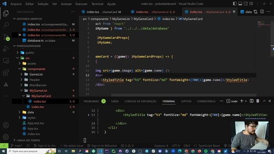Screen dimensions: 274x154
Task: Open the Editar menu
Action: click(x=30, y=4)
